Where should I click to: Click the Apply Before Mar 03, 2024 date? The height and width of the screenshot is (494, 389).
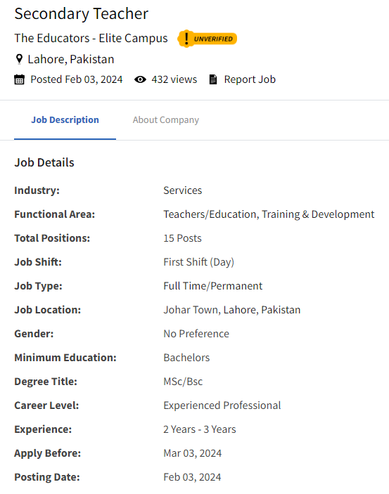(x=193, y=453)
